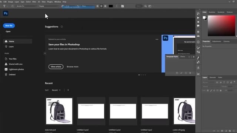The image size is (237, 133).
Task: Switch to the Adjustments tab
Action: [x=217, y=41]
